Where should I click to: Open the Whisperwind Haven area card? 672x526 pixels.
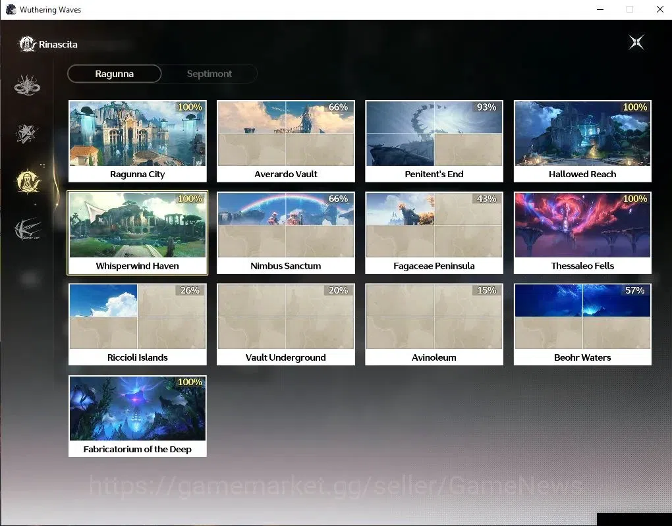click(x=138, y=233)
